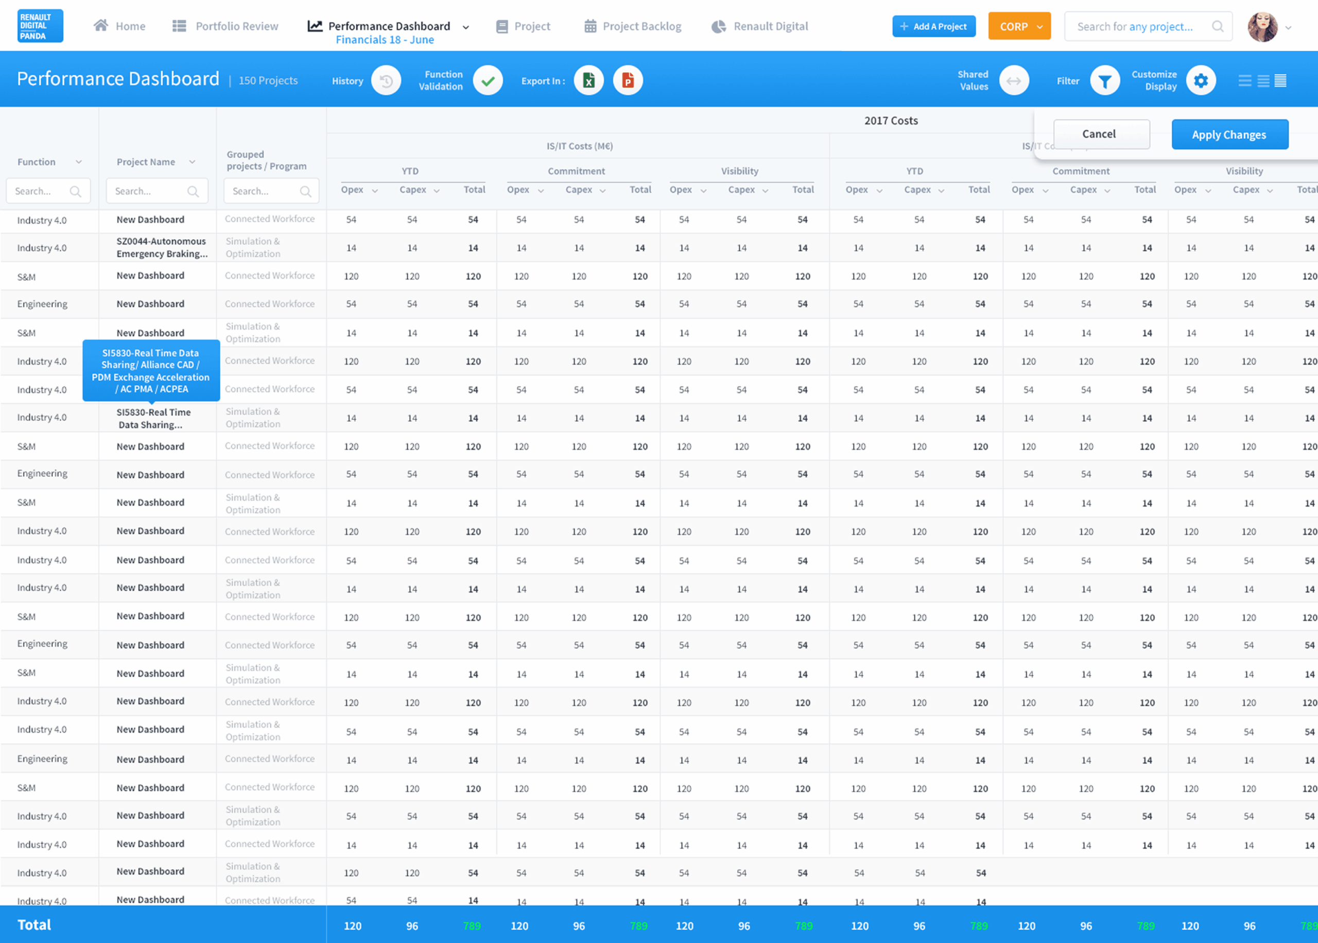The image size is (1318, 943).
Task: Export the dashboard to PowerPoint
Action: point(628,80)
